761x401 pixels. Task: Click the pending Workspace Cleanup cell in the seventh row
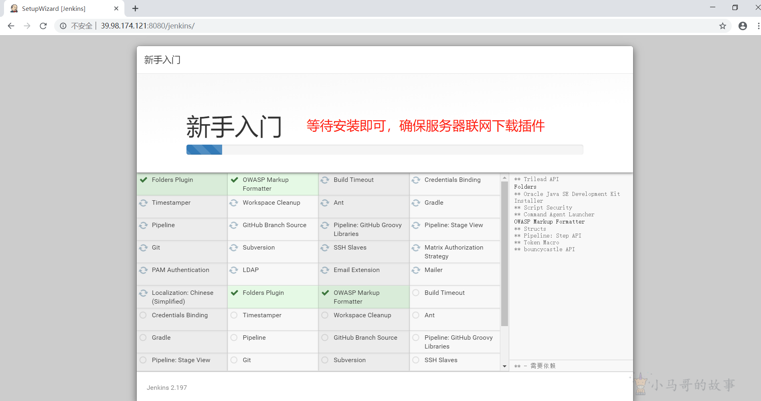coord(364,319)
